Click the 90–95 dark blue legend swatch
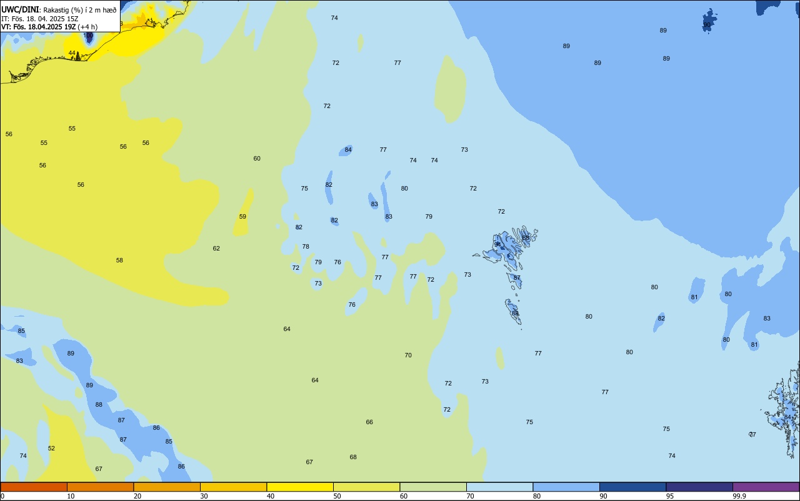The width and height of the screenshot is (800, 501). click(x=632, y=487)
